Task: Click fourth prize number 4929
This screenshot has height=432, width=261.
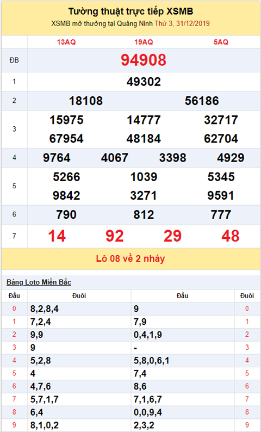Action: click(x=231, y=158)
